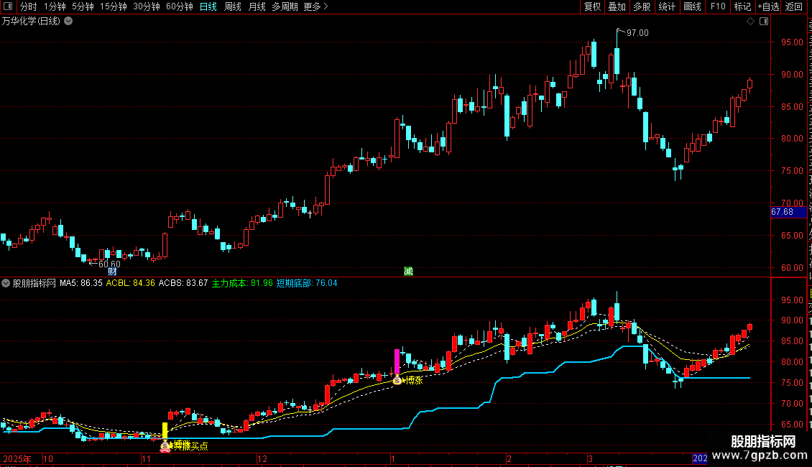This screenshot has height=467, width=812.
Task: Click highlighted 202 date marker
Action: point(700,458)
